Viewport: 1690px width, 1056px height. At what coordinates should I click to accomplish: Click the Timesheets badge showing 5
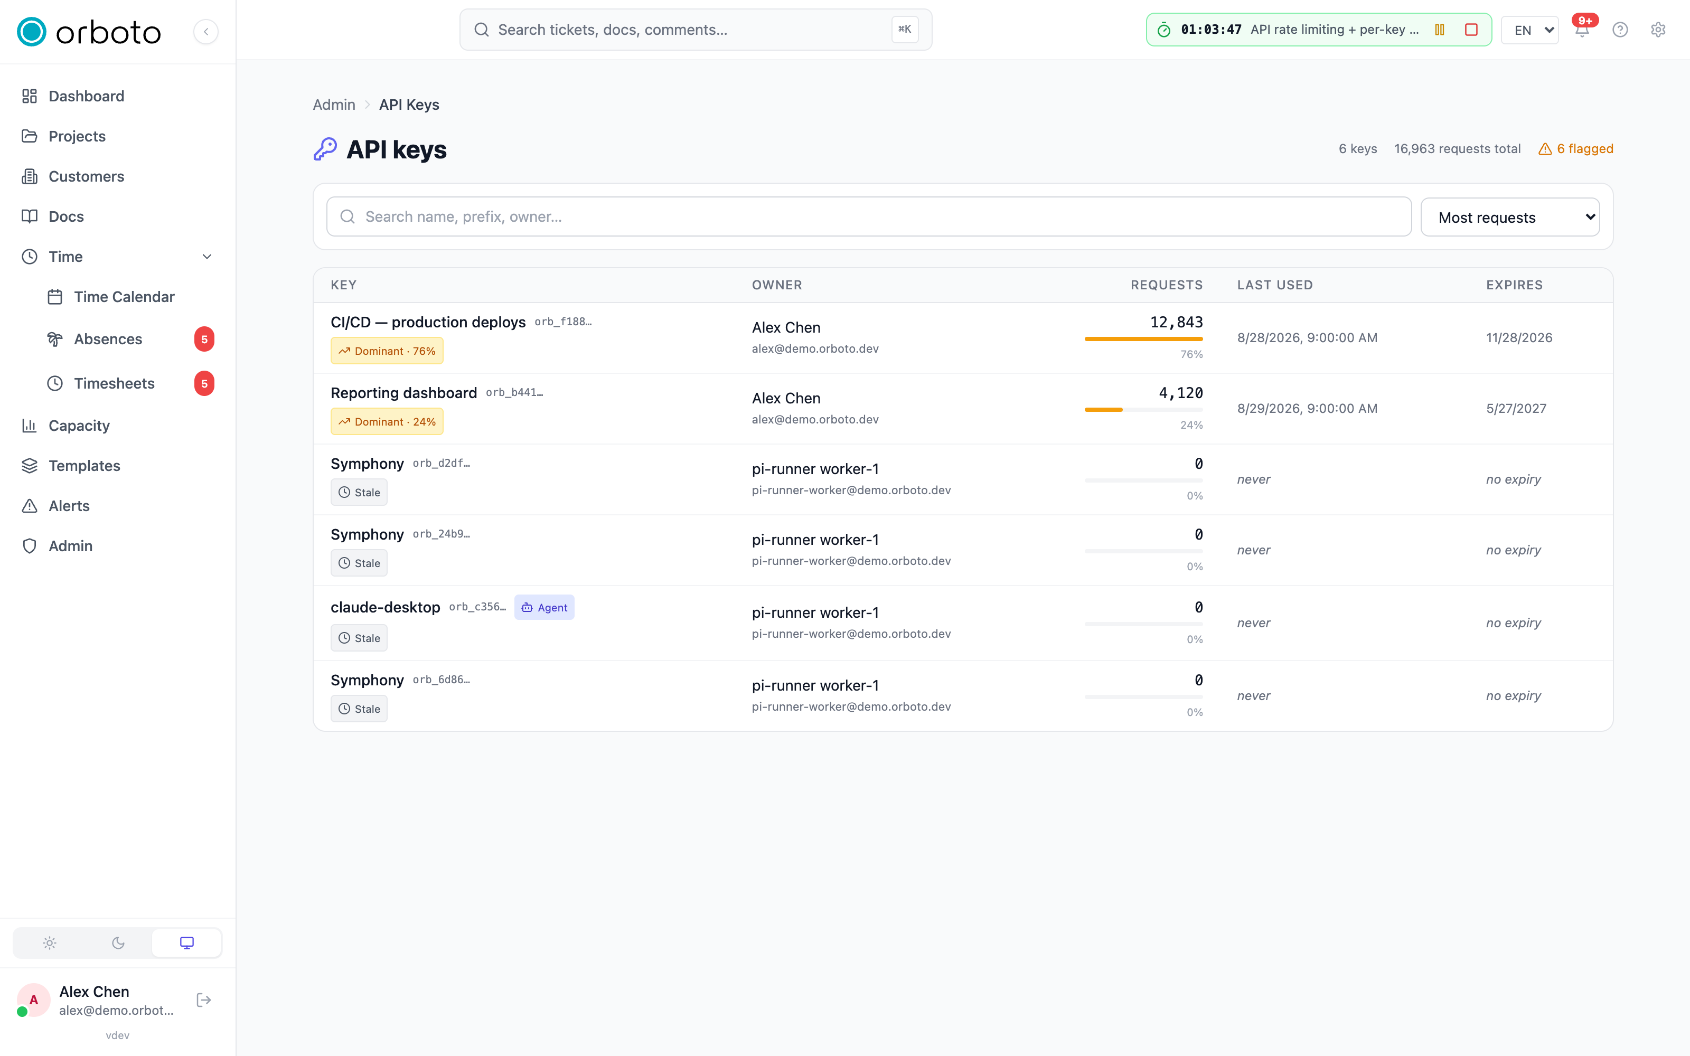(204, 383)
